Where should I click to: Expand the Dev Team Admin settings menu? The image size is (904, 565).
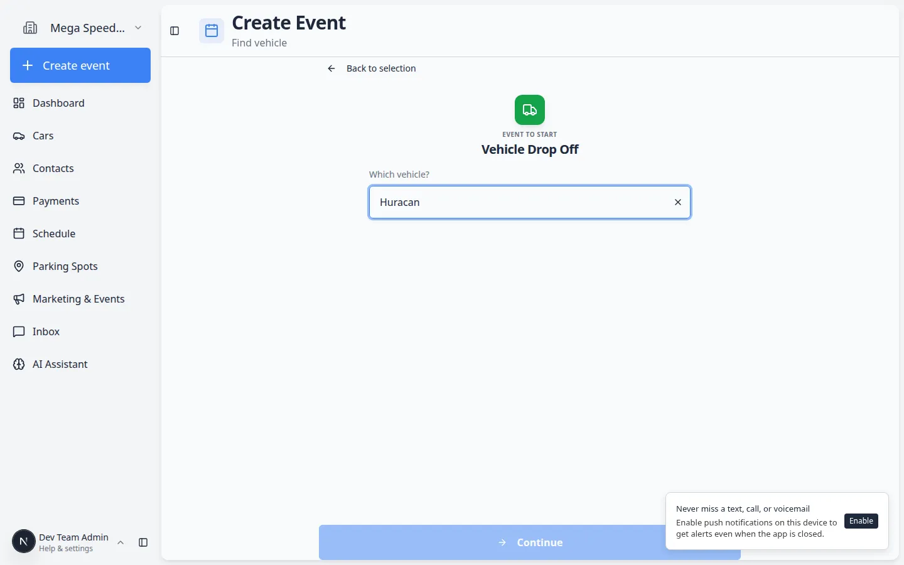point(121,542)
